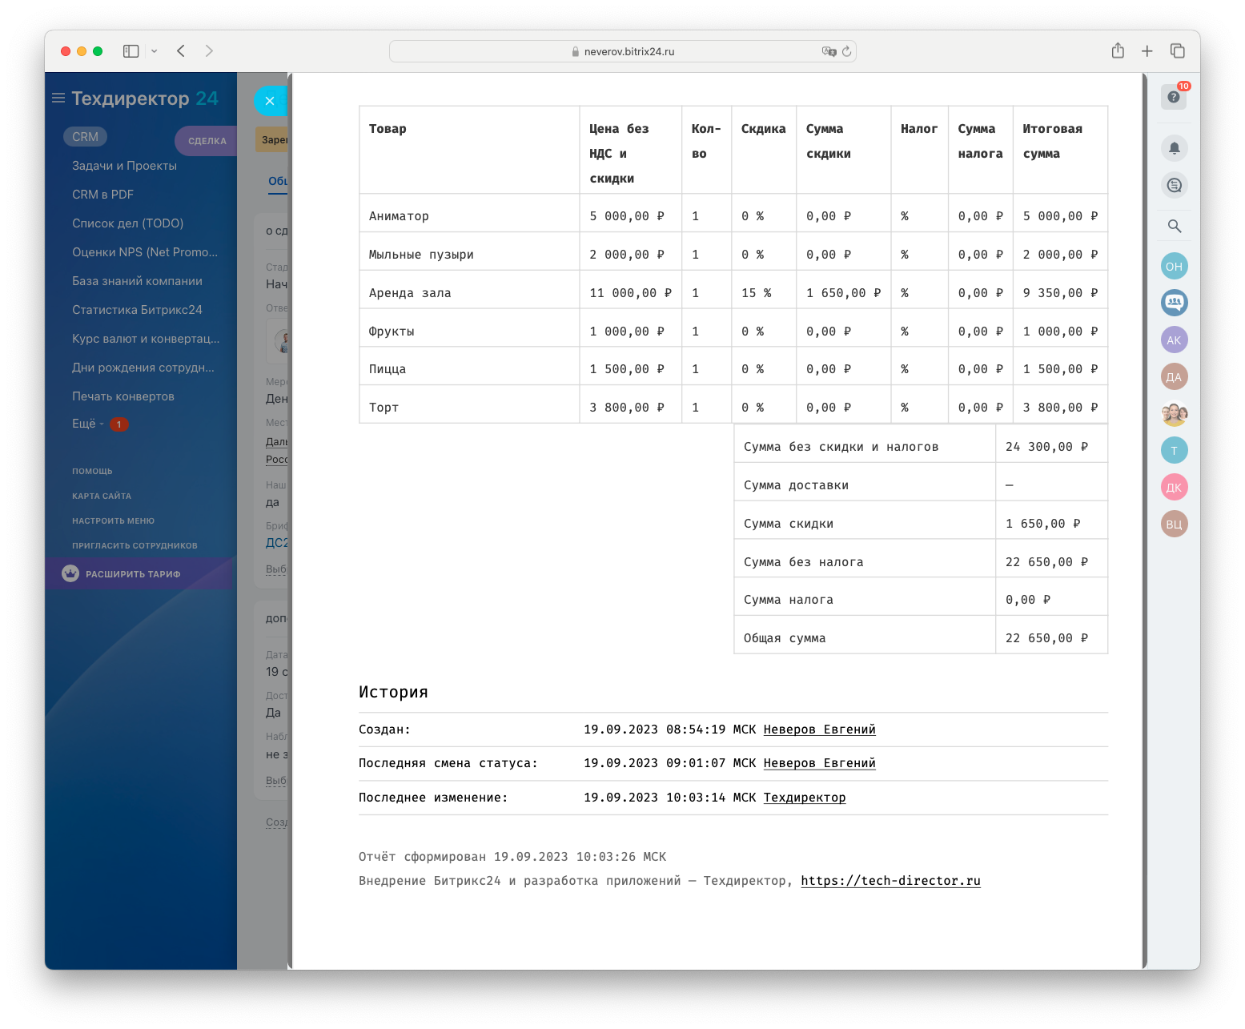The image size is (1245, 1029).
Task: Open the tech-director.ru link
Action: point(890,881)
